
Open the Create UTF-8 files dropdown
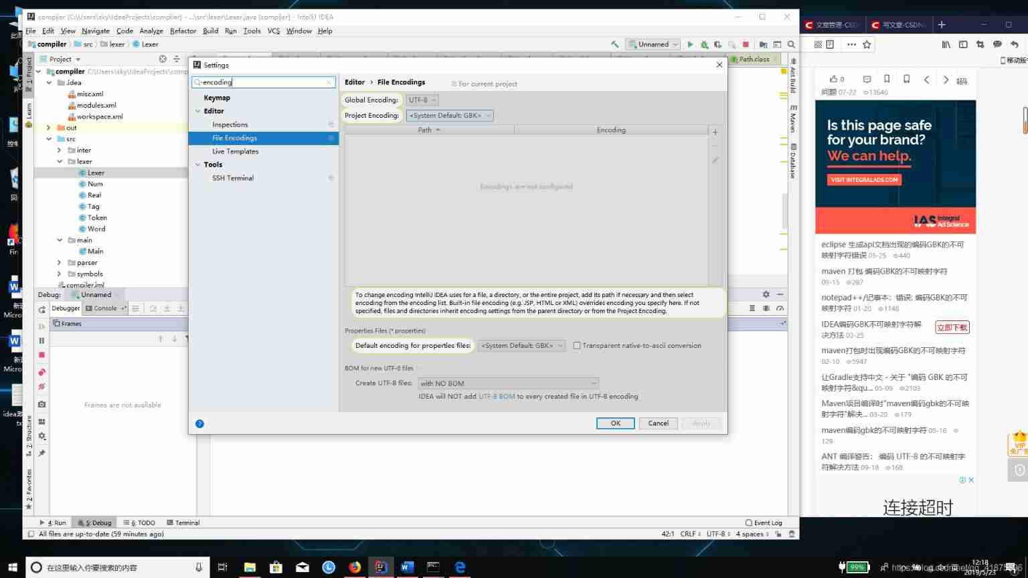point(508,383)
